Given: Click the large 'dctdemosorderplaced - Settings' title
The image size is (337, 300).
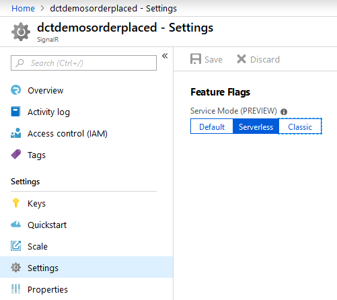Looking at the screenshot, I should click(125, 28).
